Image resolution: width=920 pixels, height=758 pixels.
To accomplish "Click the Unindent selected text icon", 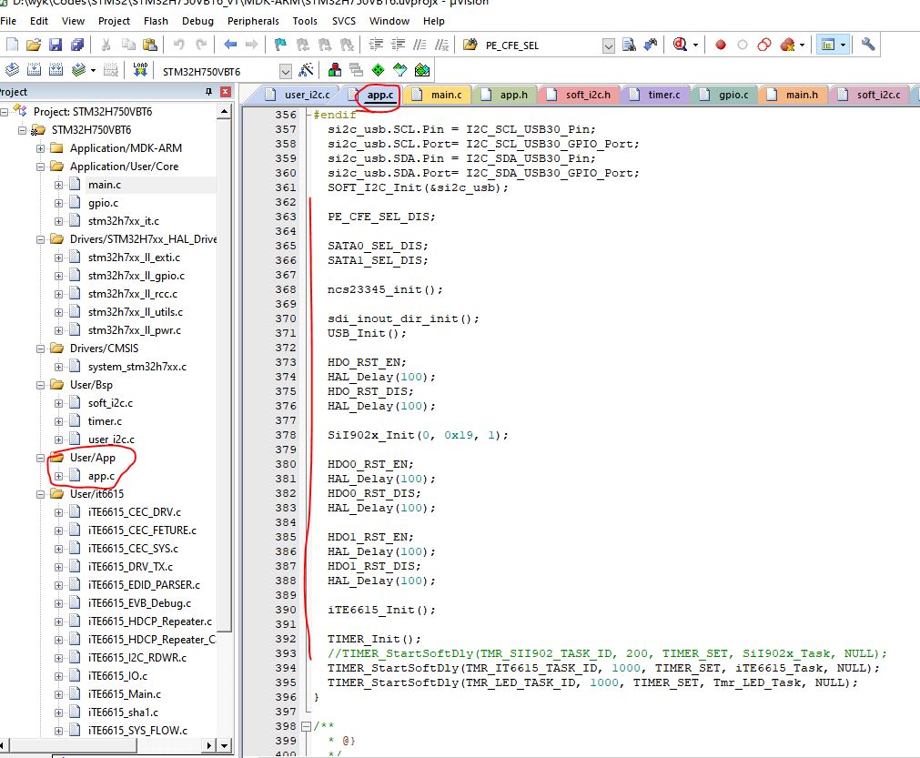I will tap(399, 45).
